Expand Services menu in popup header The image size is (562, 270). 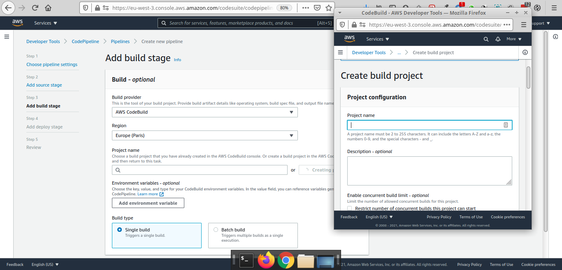[378, 39]
